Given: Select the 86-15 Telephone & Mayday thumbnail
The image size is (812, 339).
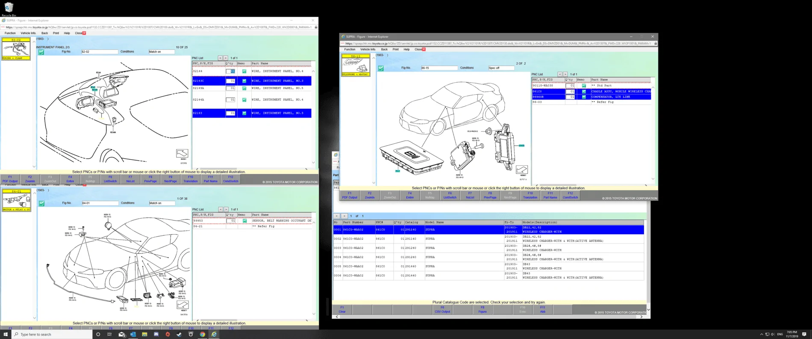Looking at the screenshot, I should point(356,65).
